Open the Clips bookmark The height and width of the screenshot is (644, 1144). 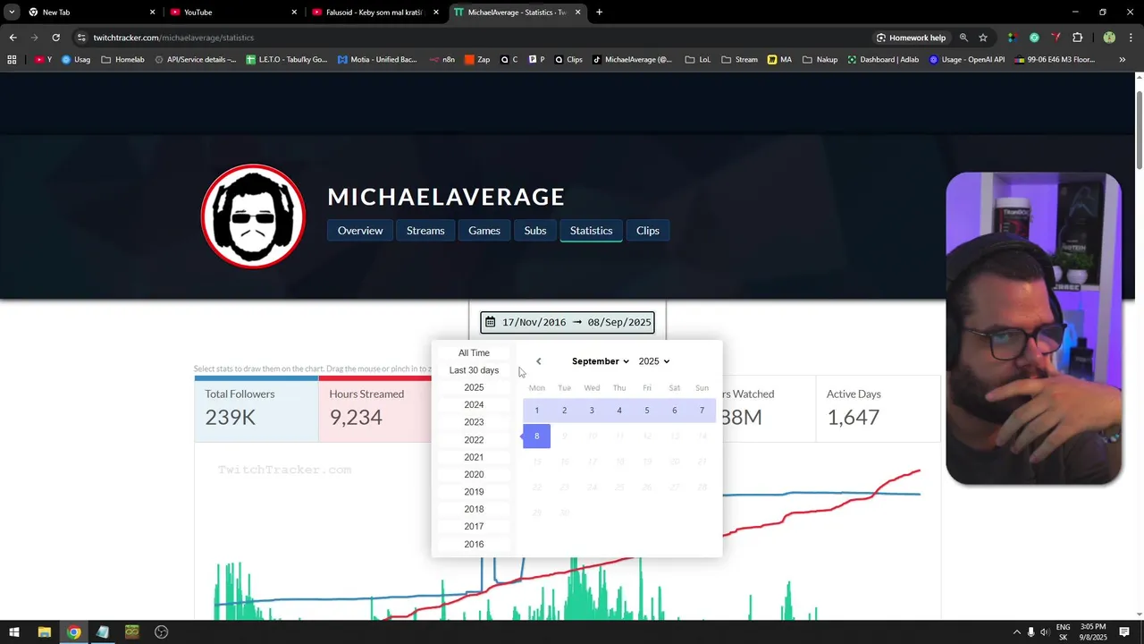click(x=568, y=60)
